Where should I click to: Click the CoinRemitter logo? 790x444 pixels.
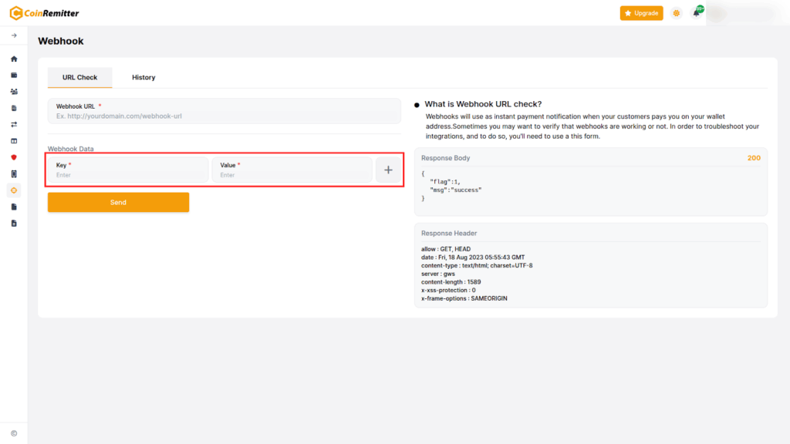(44, 13)
